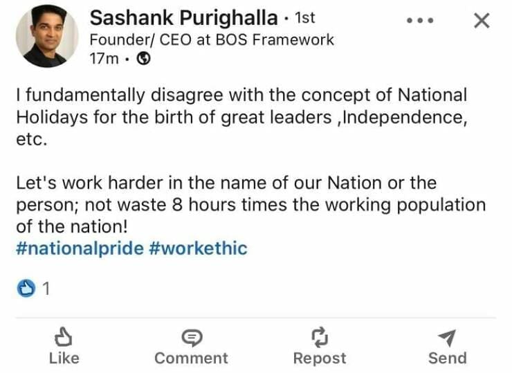Click the Comment button label
512x373 pixels.
pyautogui.click(x=191, y=358)
